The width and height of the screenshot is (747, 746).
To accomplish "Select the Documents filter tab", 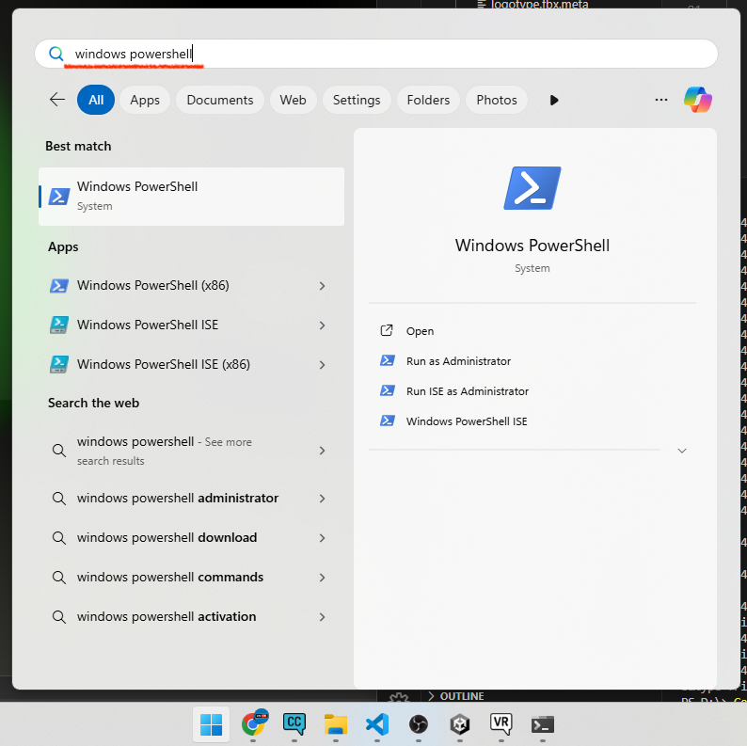I will point(219,100).
